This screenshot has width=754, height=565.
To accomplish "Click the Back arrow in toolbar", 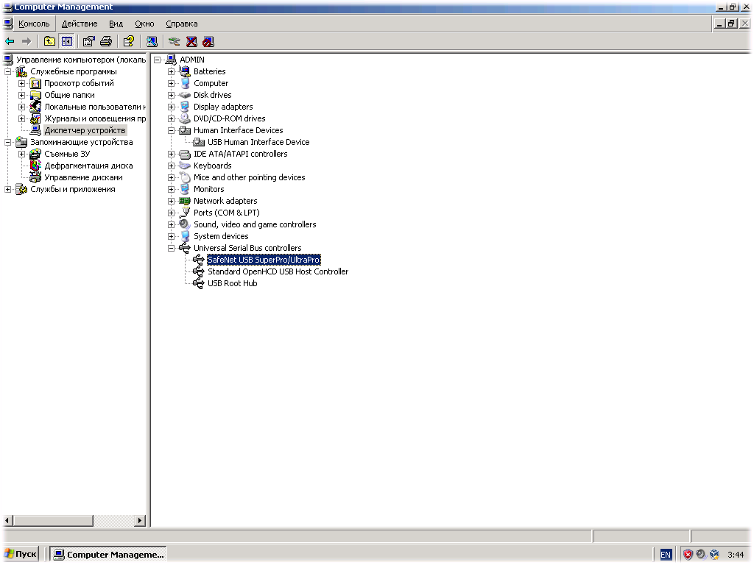I will click(x=10, y=42).
